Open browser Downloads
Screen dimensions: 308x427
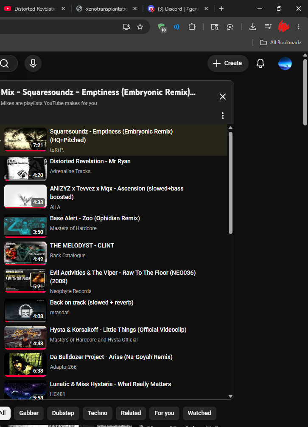[x=253, y=27]
